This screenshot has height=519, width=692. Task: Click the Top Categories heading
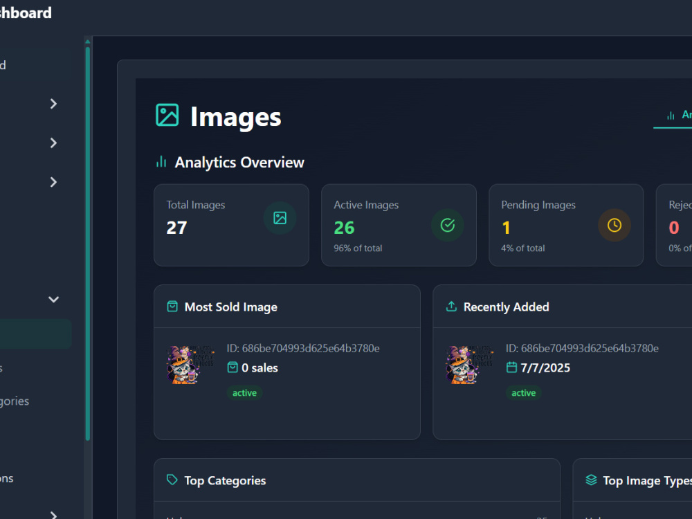(x=225, y=480)
